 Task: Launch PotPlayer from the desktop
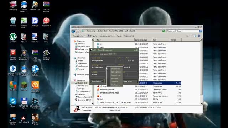tap(35, 22)
